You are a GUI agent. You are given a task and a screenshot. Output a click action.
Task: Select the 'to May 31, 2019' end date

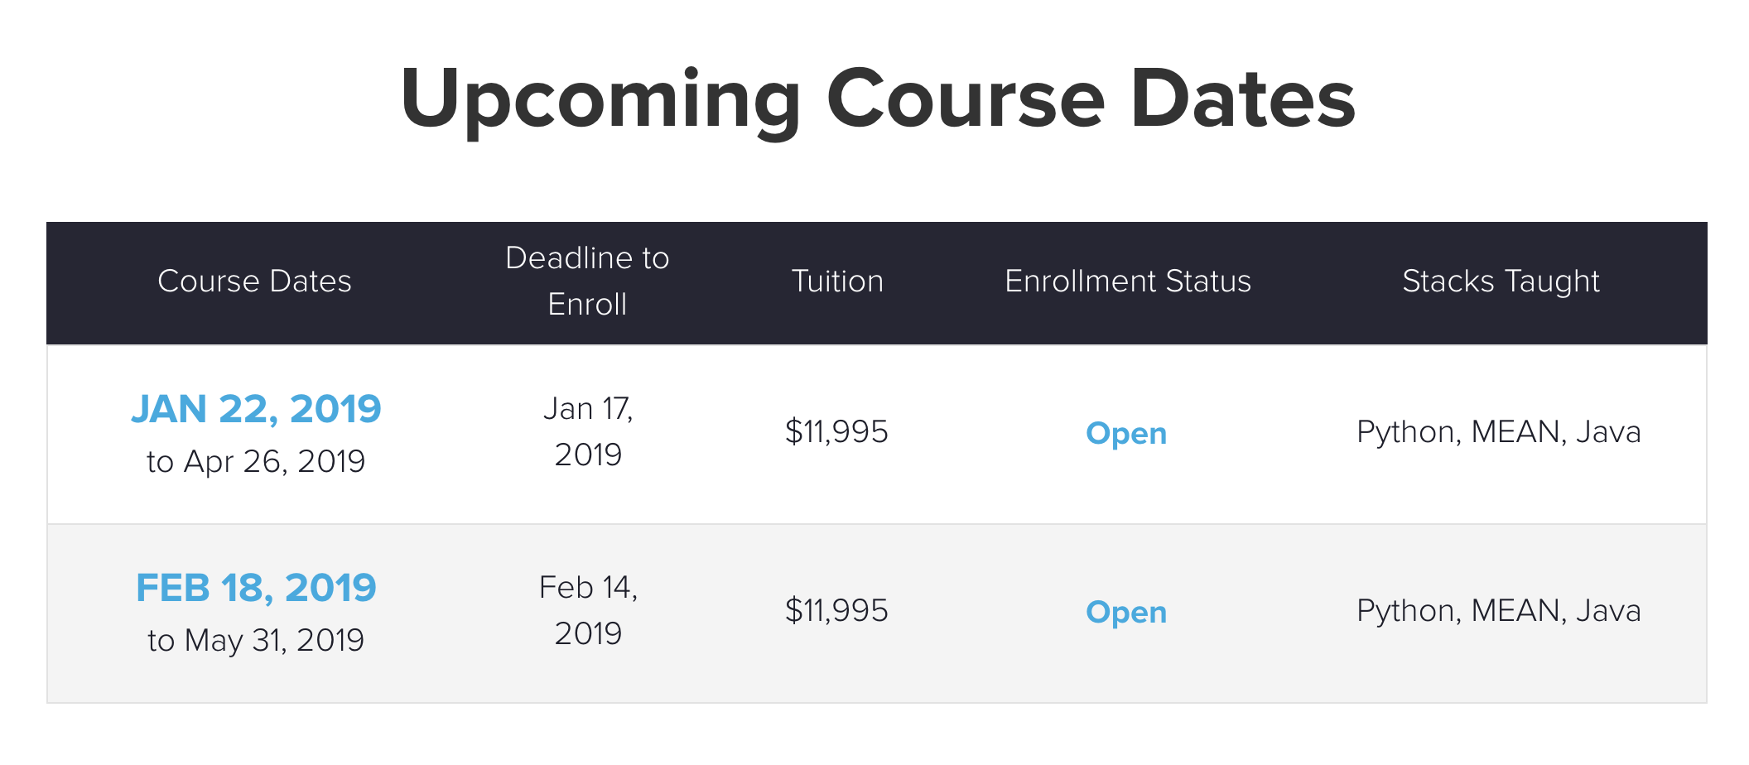click(x=256, y=641)
